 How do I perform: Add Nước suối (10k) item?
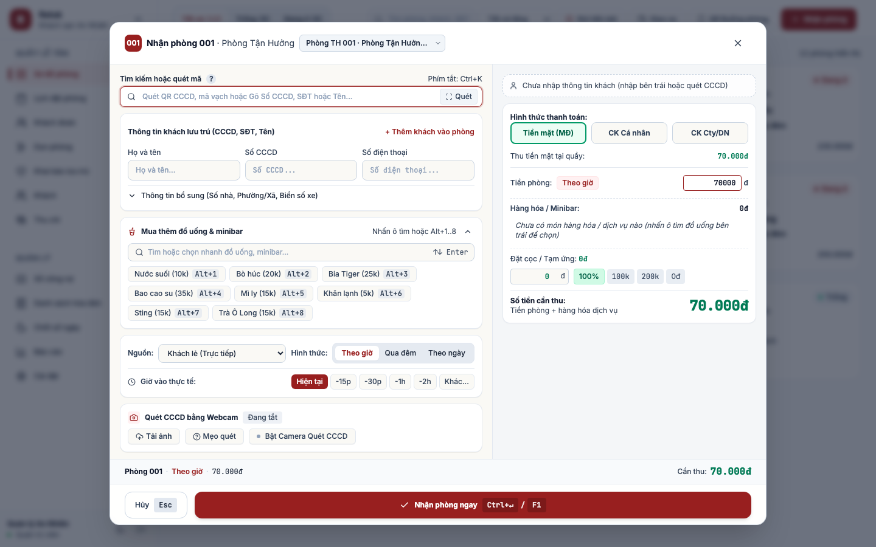tap(176, 274)
